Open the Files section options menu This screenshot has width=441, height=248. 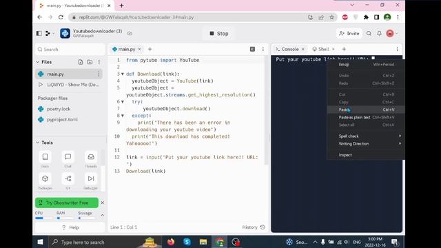(x=99, y=62)
